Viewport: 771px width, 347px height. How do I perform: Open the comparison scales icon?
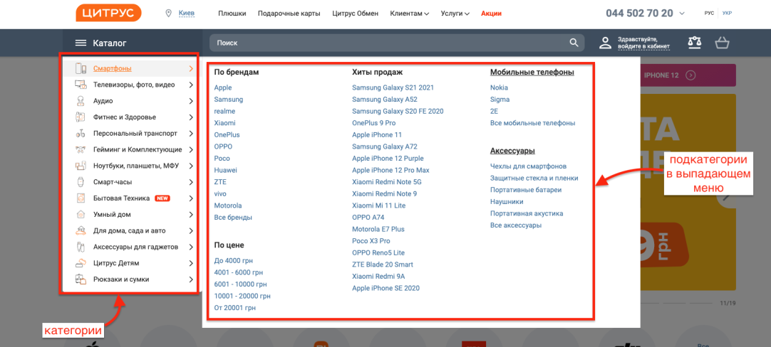[x=694, y=43]
